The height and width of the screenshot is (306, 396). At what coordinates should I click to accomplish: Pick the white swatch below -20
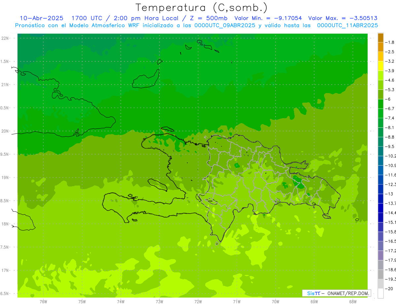pos(380,293)
